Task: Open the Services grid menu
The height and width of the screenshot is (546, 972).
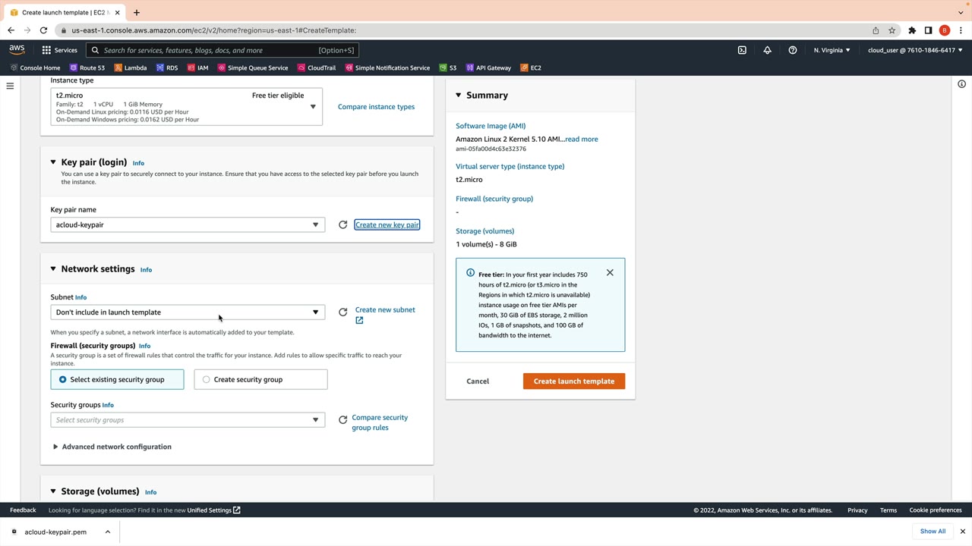Action: pos(59,50)
